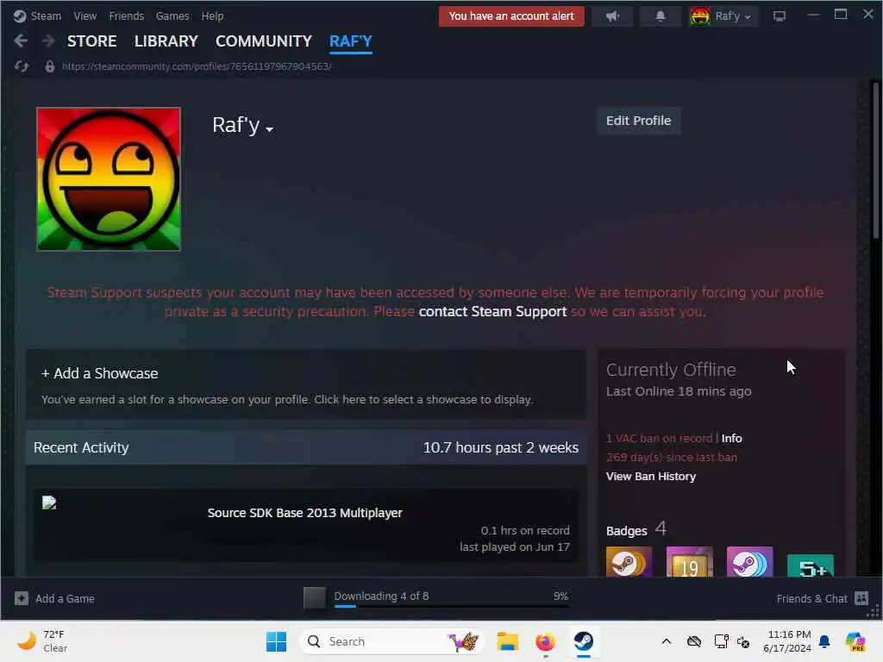The image size is (883, 662).
Task: Click + Add a Showcase
Action: (x=100, y=373)
